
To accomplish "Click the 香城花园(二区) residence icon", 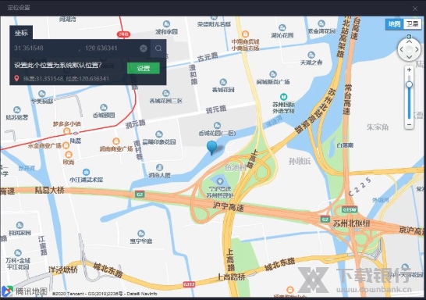I will 217,125.
